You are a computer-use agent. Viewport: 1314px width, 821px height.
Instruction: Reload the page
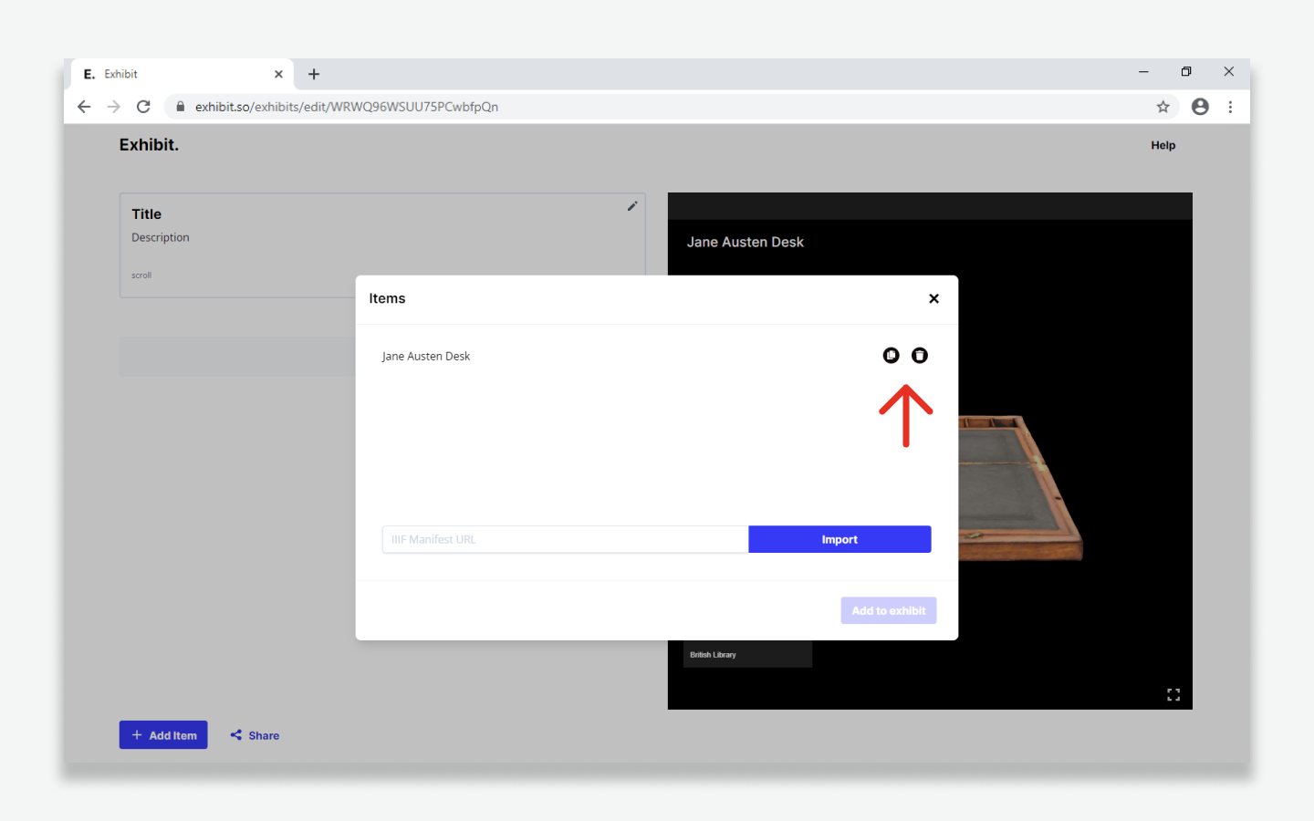(143, 107)
